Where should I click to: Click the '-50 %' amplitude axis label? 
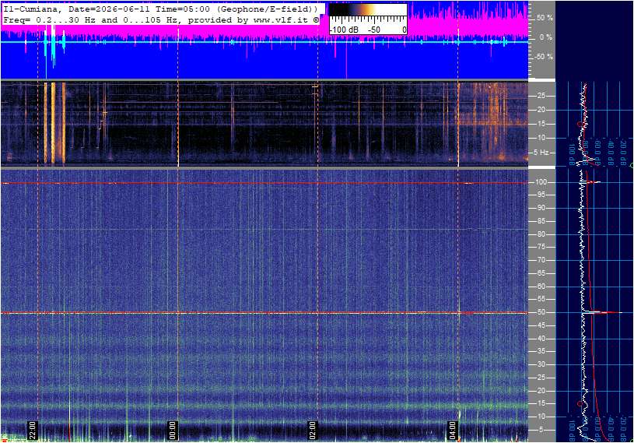pos(544,57)
